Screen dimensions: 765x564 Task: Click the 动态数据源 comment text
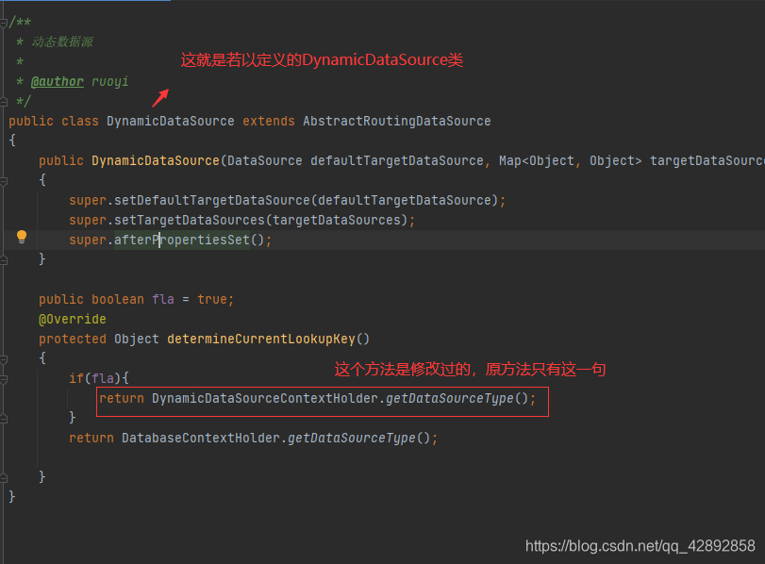(x=62, y=41)
